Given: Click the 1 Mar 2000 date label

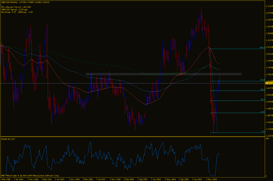Looking at the screenshot, I should (129, 179).
